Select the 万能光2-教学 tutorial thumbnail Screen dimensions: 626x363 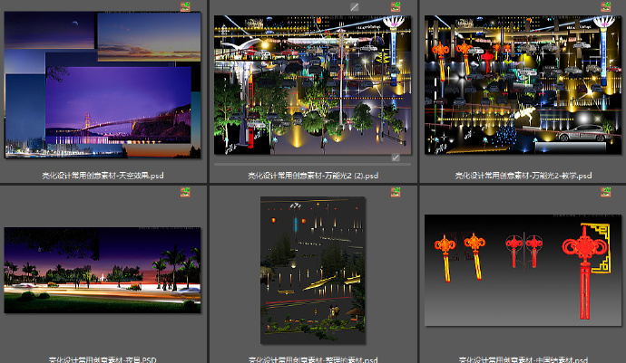(x=523, y=85)
